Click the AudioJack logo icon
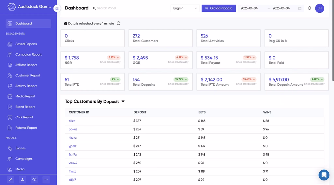 click(11, 7)
